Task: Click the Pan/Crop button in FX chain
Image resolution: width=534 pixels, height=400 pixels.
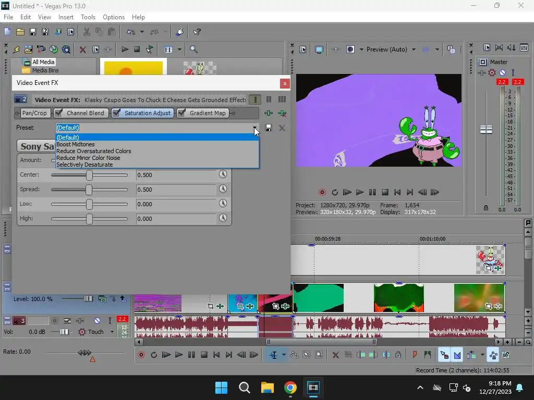Action: [34, 113]
